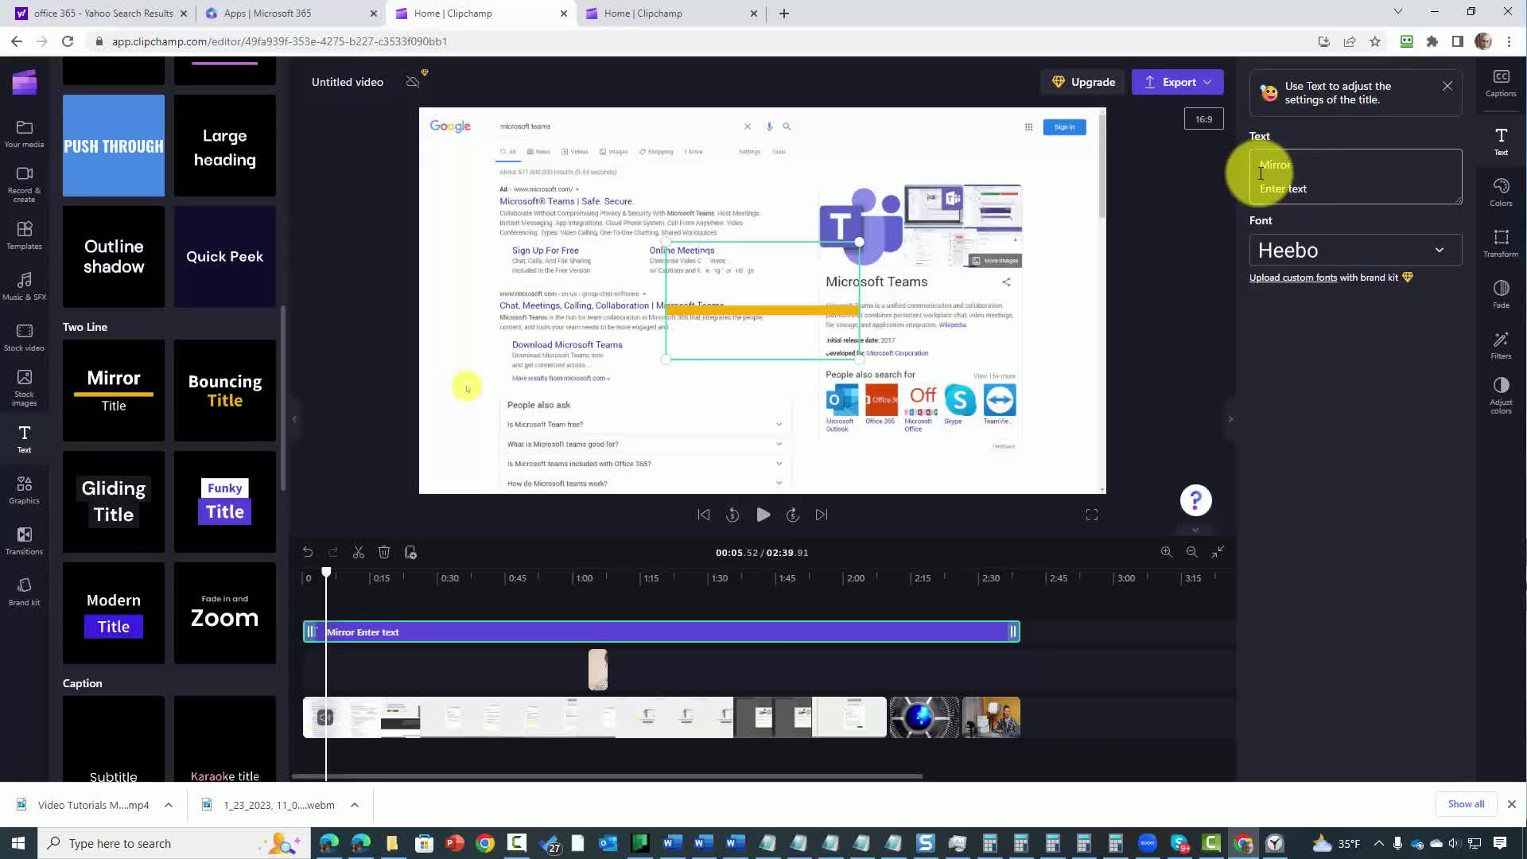Image resolution: width=1527 pixels, height=859 pixels.
Task: Choose the Gliding Title style
Action: (x=114, y=502)
